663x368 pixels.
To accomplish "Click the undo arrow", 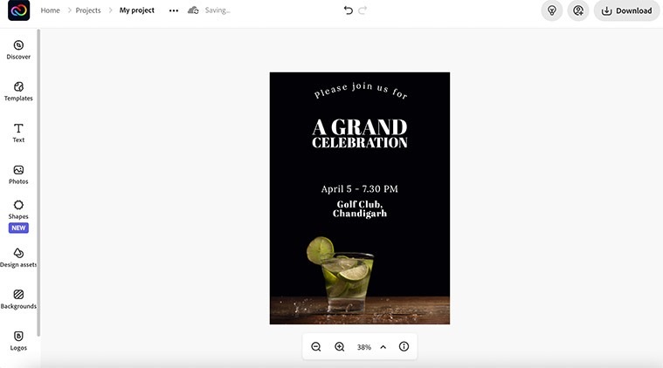I will 348,10.
